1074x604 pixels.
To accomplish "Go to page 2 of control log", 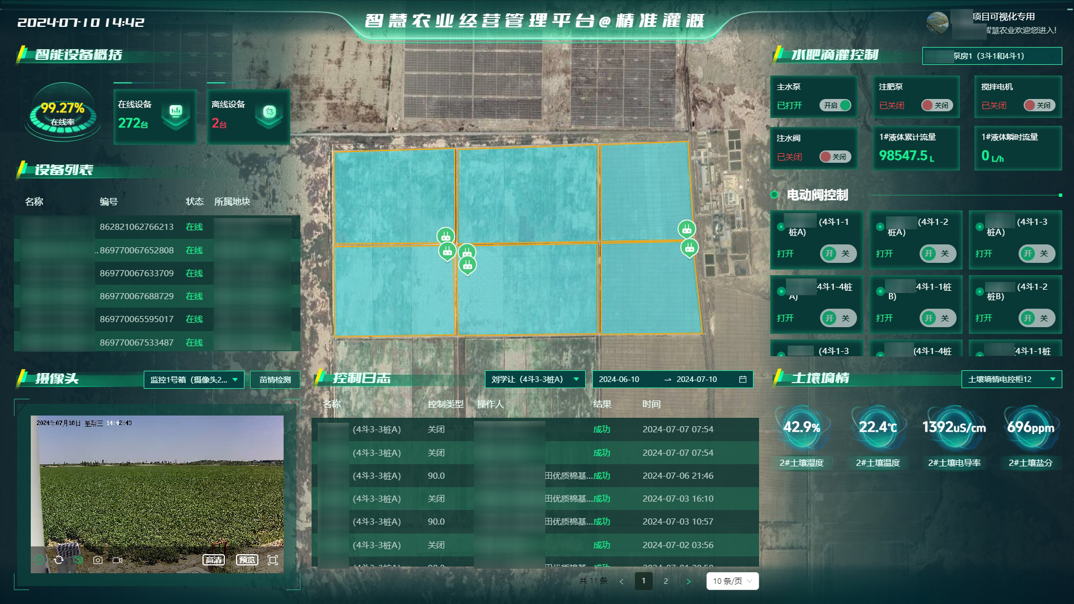I will [666, 581].
